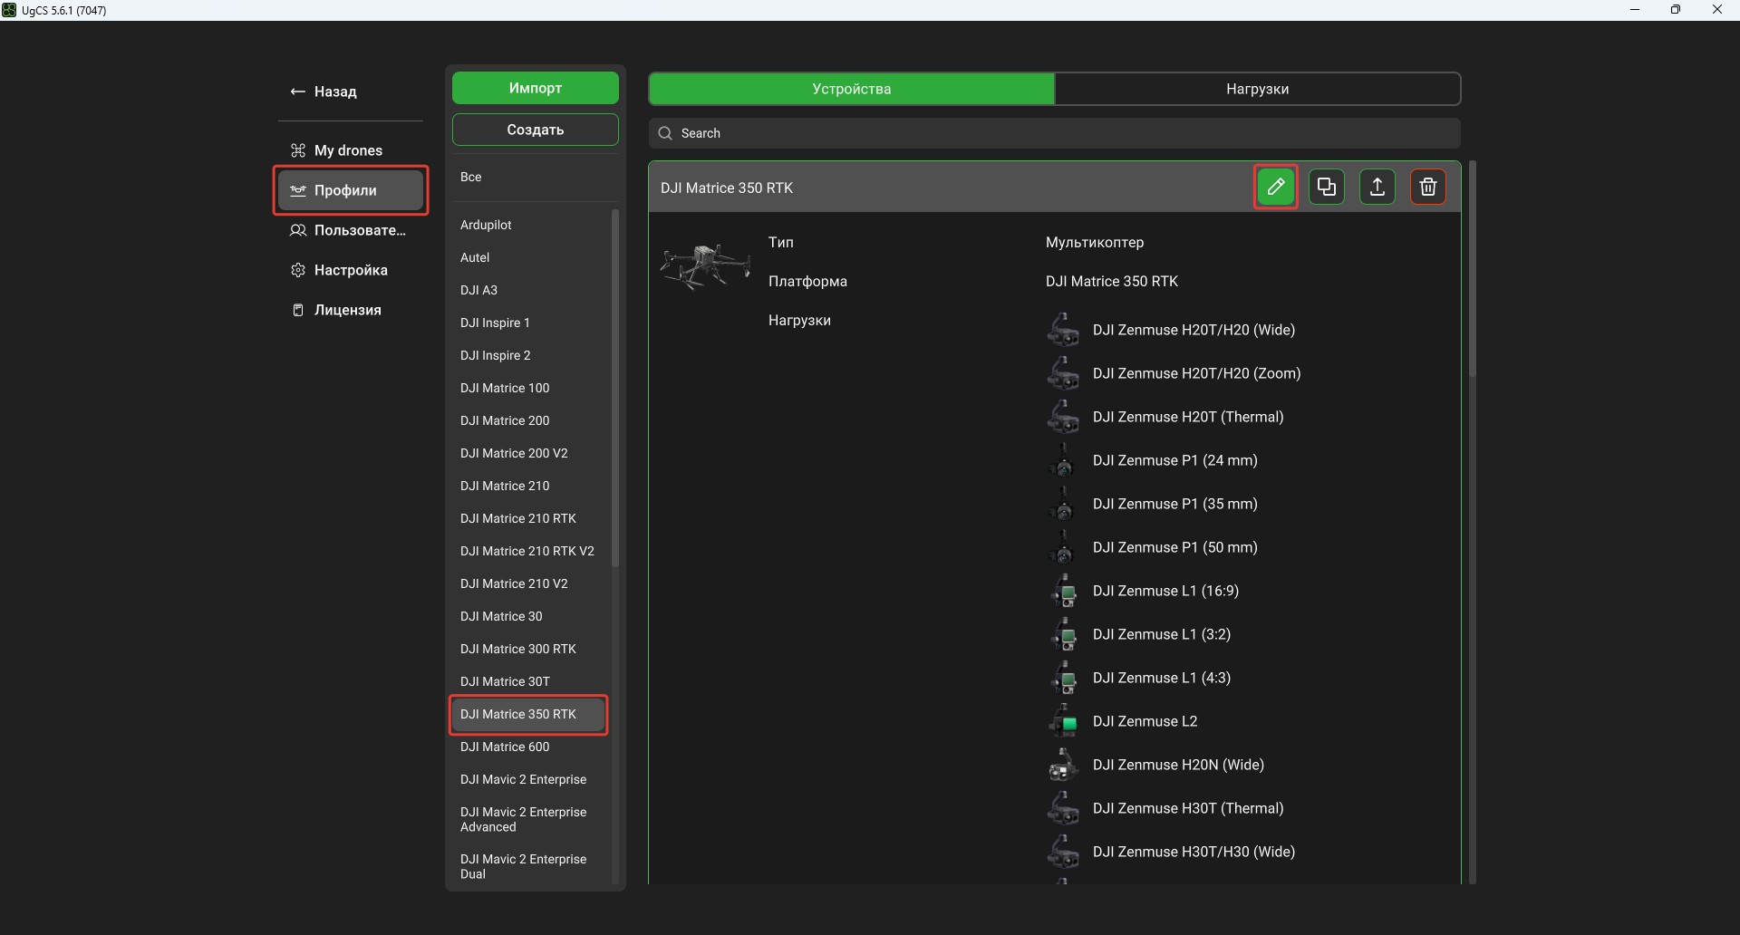Select DJI Matrice 350 RTK in the list
This screenshot has height=935, width=1740.
pos(530,714)
